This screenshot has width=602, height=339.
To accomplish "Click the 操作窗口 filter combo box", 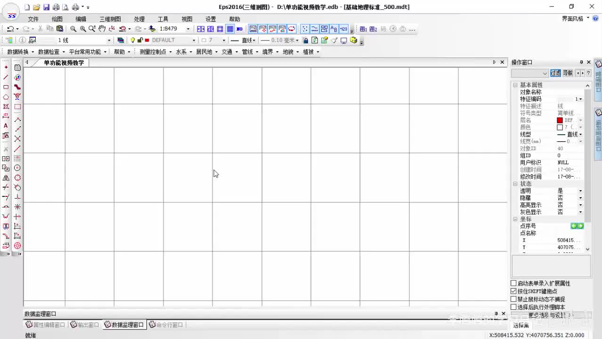I will [530, 73].
